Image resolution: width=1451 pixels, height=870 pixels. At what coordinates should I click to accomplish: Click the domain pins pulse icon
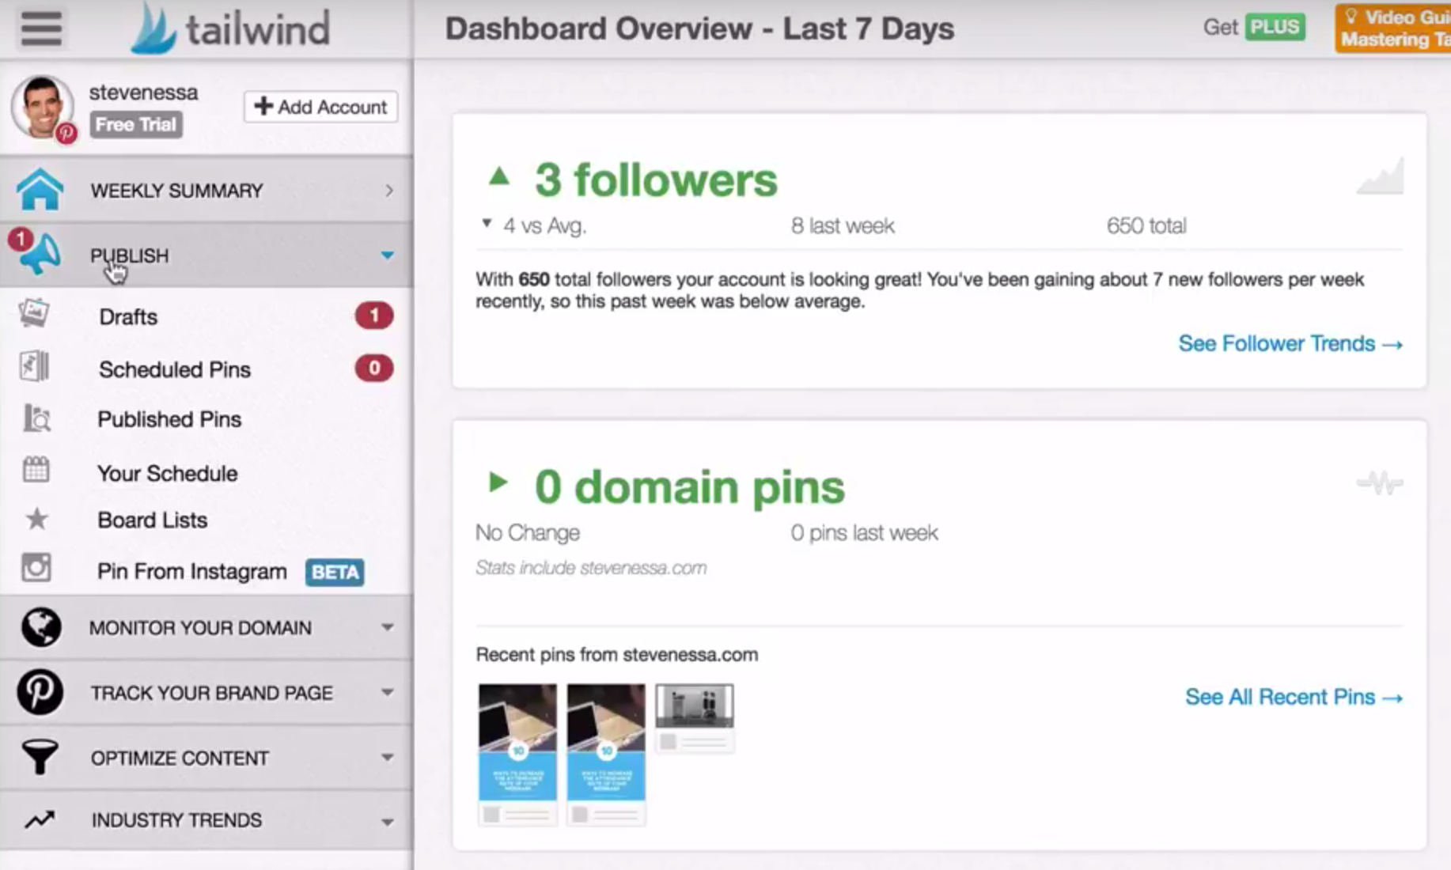[1381, 482]
